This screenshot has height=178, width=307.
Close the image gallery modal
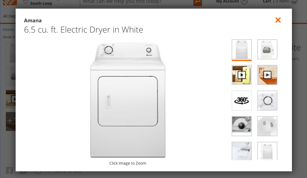278,20
